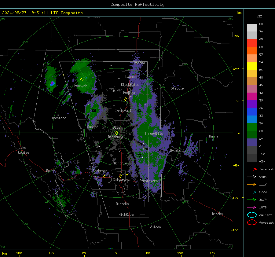Click the yellow V marker northwest of RockyMH
This screenshot has height=257, width=275.
coord(64,75)
